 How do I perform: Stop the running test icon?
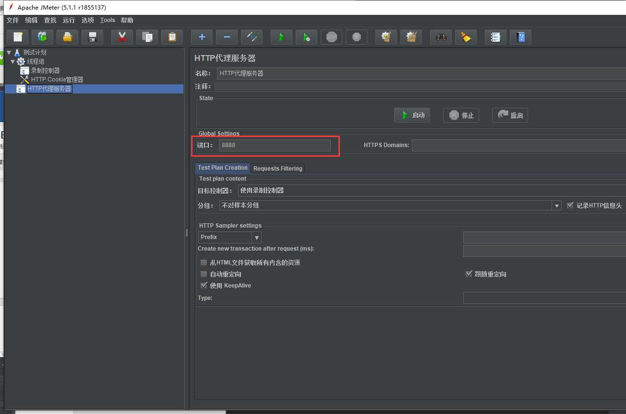332,37
